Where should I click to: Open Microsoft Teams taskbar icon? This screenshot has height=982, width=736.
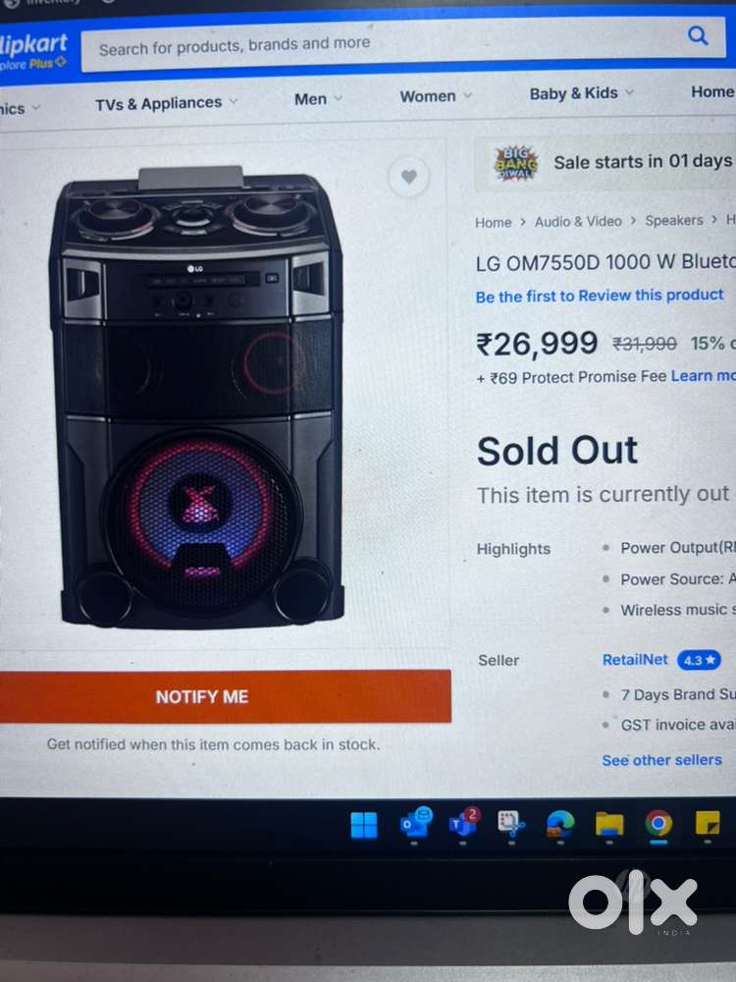(464, 822)
